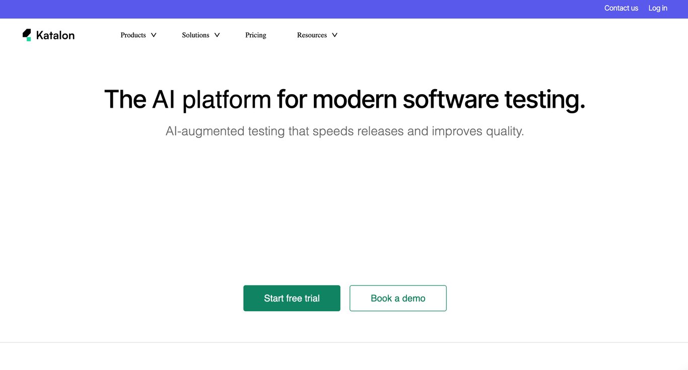Open the Contact us link

(621, 8)
